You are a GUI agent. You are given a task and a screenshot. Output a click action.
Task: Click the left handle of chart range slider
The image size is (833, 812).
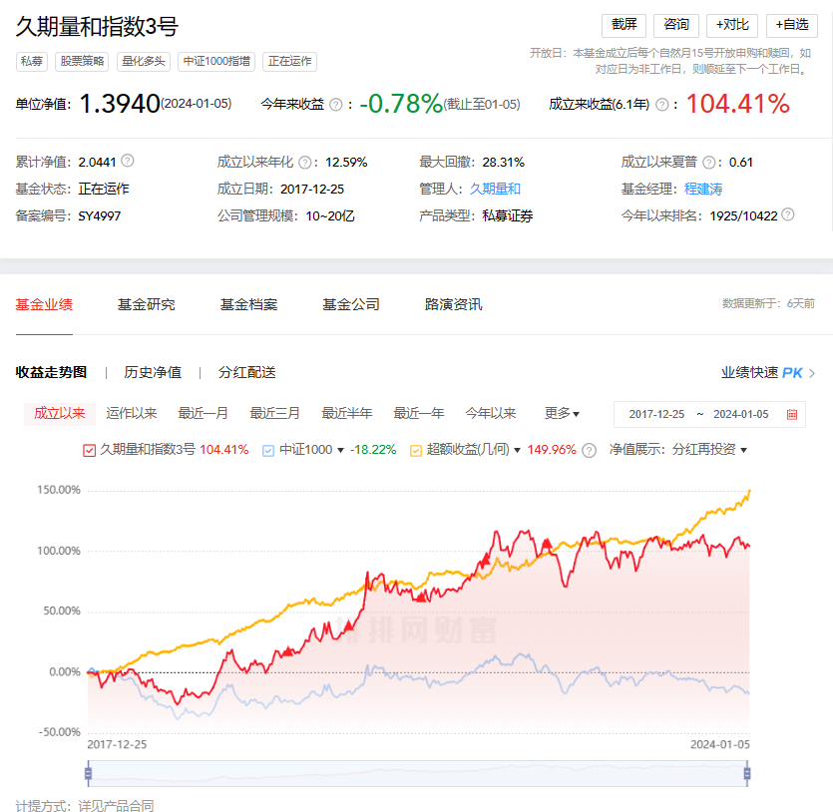(88, 773)
